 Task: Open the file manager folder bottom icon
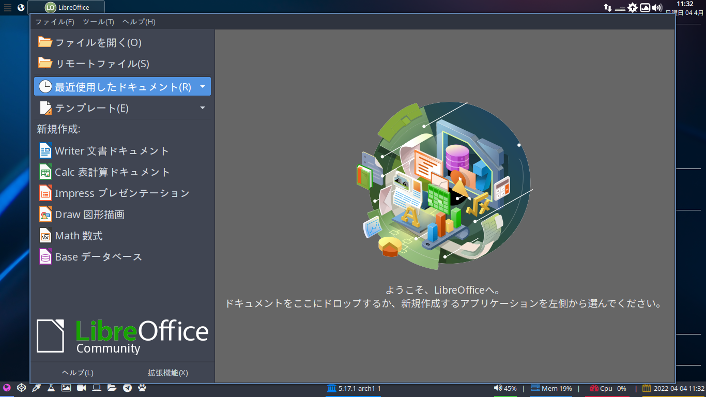click(112, 388)
